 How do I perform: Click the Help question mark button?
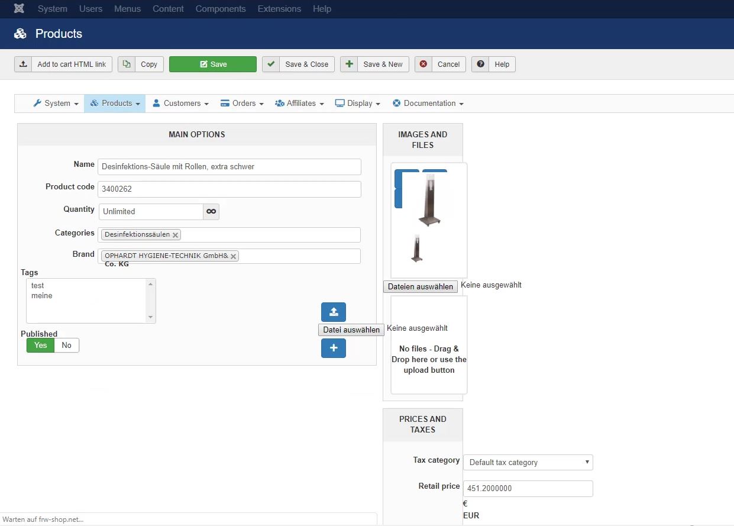pyautogui.click(x=493, y=64)
